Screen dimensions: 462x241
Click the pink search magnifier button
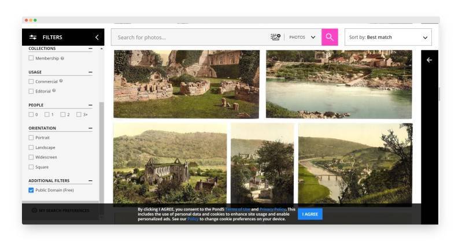pyautogui.click(x=329, y=37)
